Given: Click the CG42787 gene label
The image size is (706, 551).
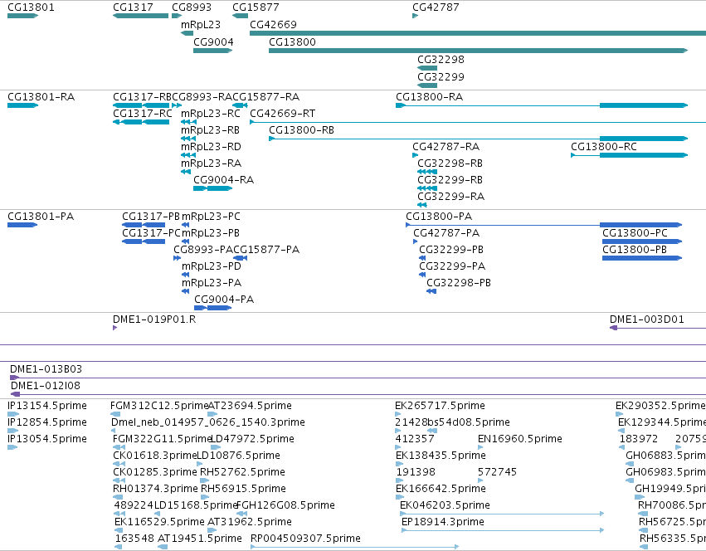Looking at the screenshot, I should point(436,7).
